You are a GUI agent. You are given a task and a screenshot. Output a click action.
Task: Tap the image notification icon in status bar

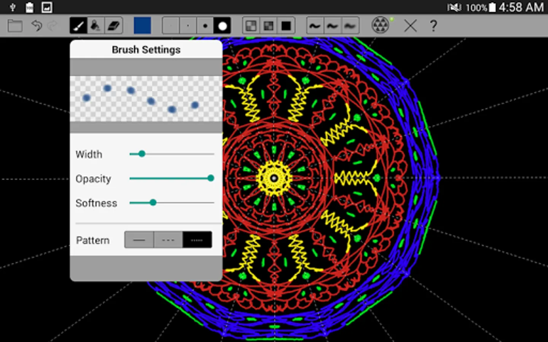[x=47, y=7]
